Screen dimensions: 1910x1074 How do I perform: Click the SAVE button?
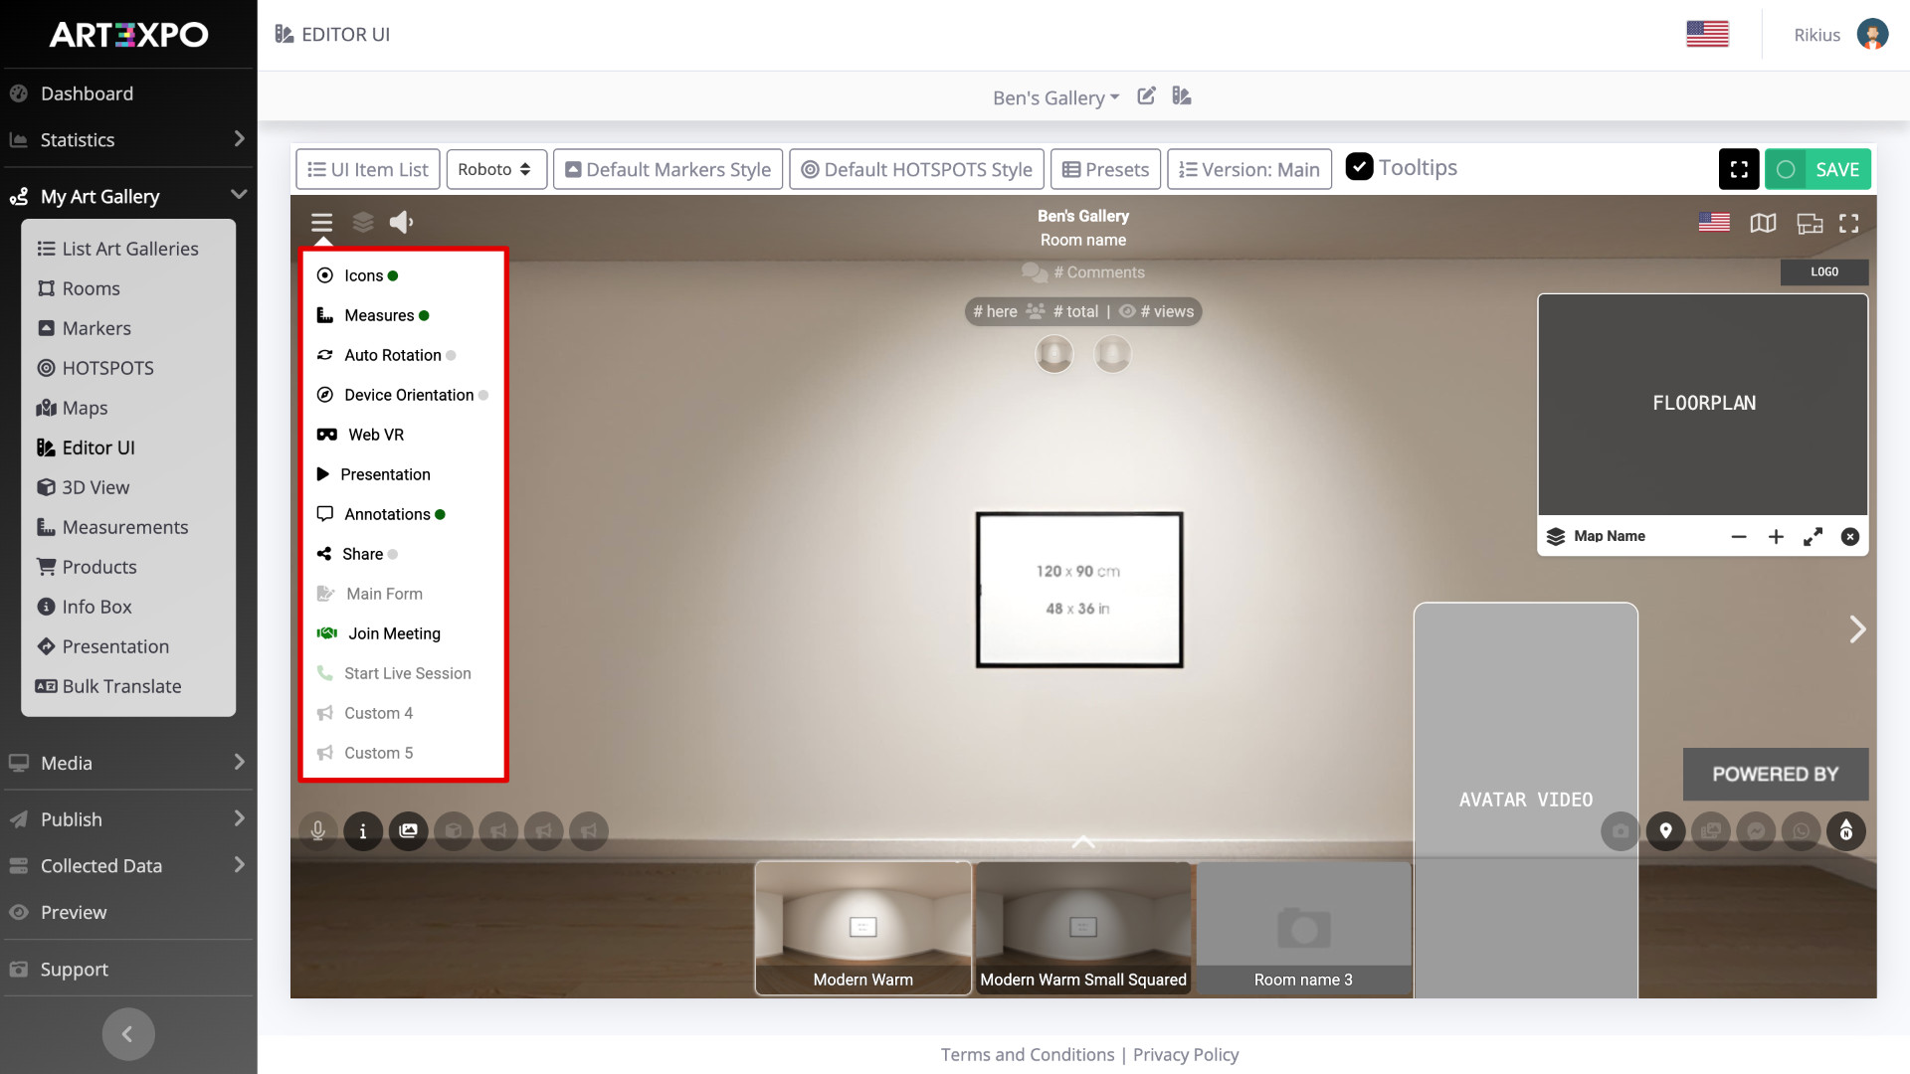click(1817, 169)
